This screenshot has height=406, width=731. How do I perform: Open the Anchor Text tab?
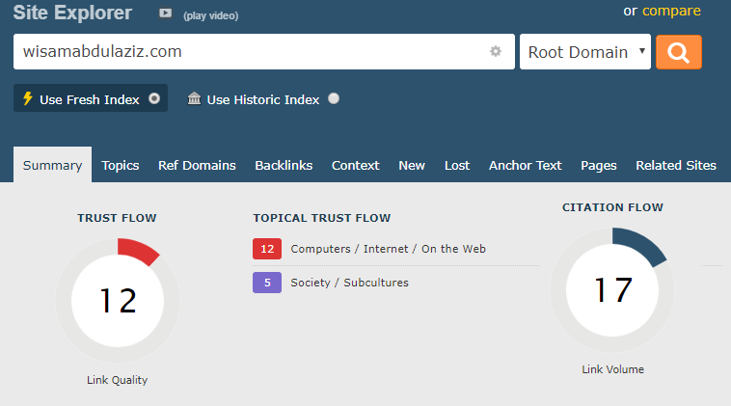[x=525, y=166]
